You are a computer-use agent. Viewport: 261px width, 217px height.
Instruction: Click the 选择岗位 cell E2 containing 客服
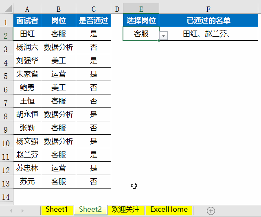tap(141, 34)
